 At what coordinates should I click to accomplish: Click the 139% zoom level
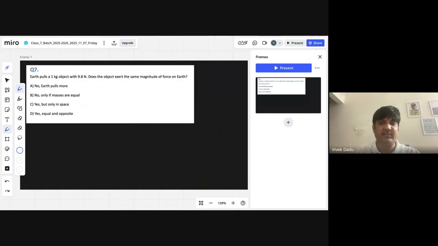(x=222, y=203)
